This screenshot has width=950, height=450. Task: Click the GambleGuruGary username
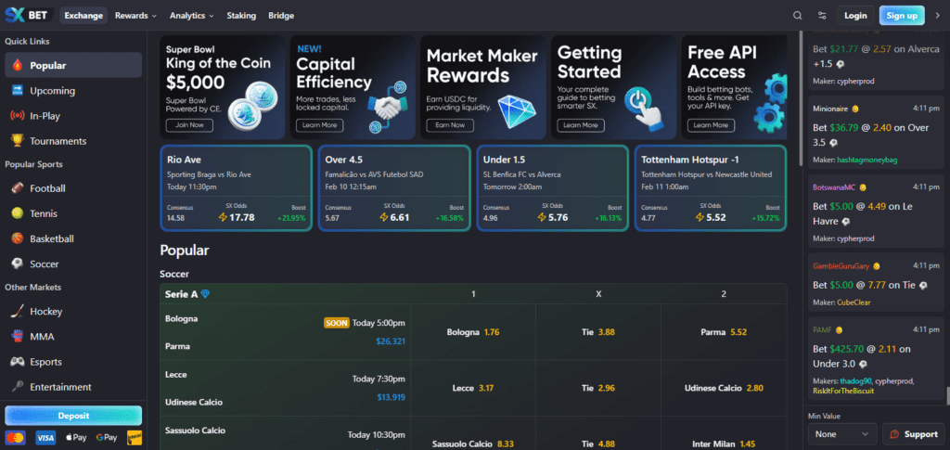point(841,266)
